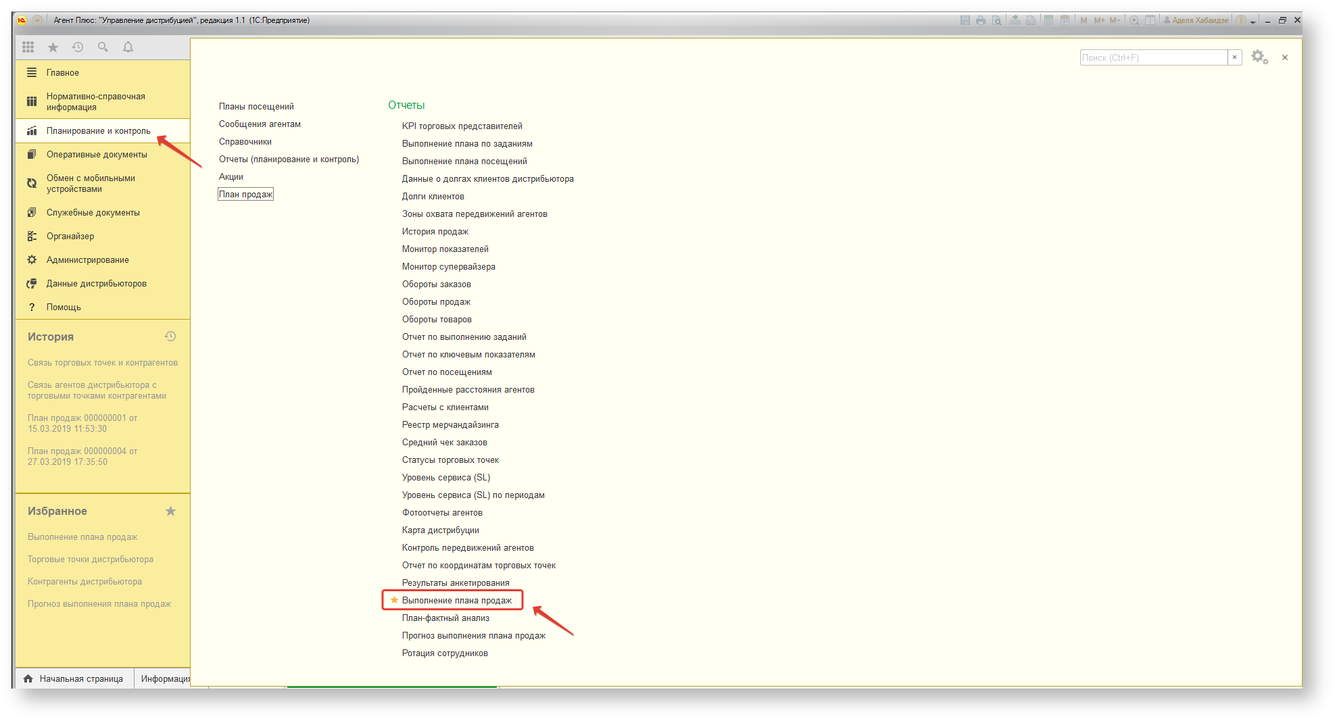The width and height of the screenshot is (1335, 721).
Task: Click the calculator icon in title bar
Action: pos(1048,20)
